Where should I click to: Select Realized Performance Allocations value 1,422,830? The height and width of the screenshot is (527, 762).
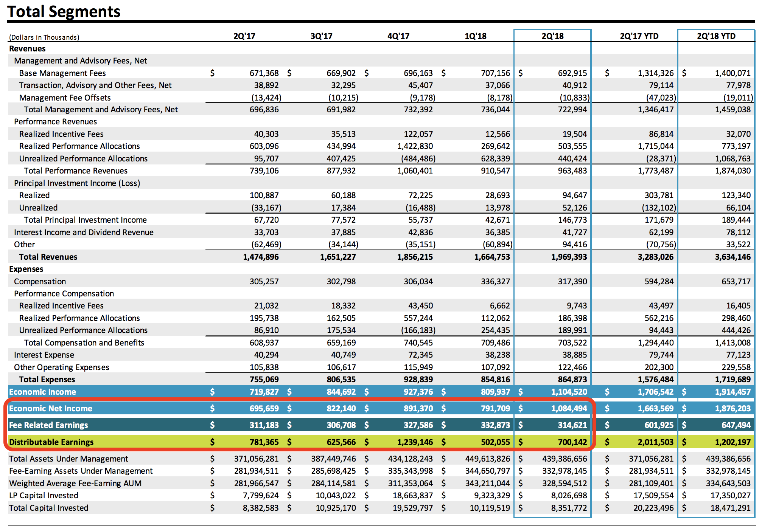[415, 146]
